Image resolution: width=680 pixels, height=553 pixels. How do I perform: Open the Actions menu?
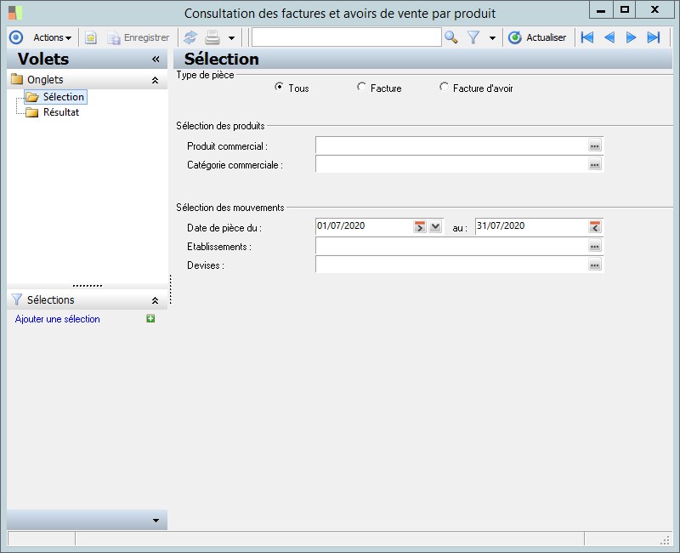click(52, 37)
